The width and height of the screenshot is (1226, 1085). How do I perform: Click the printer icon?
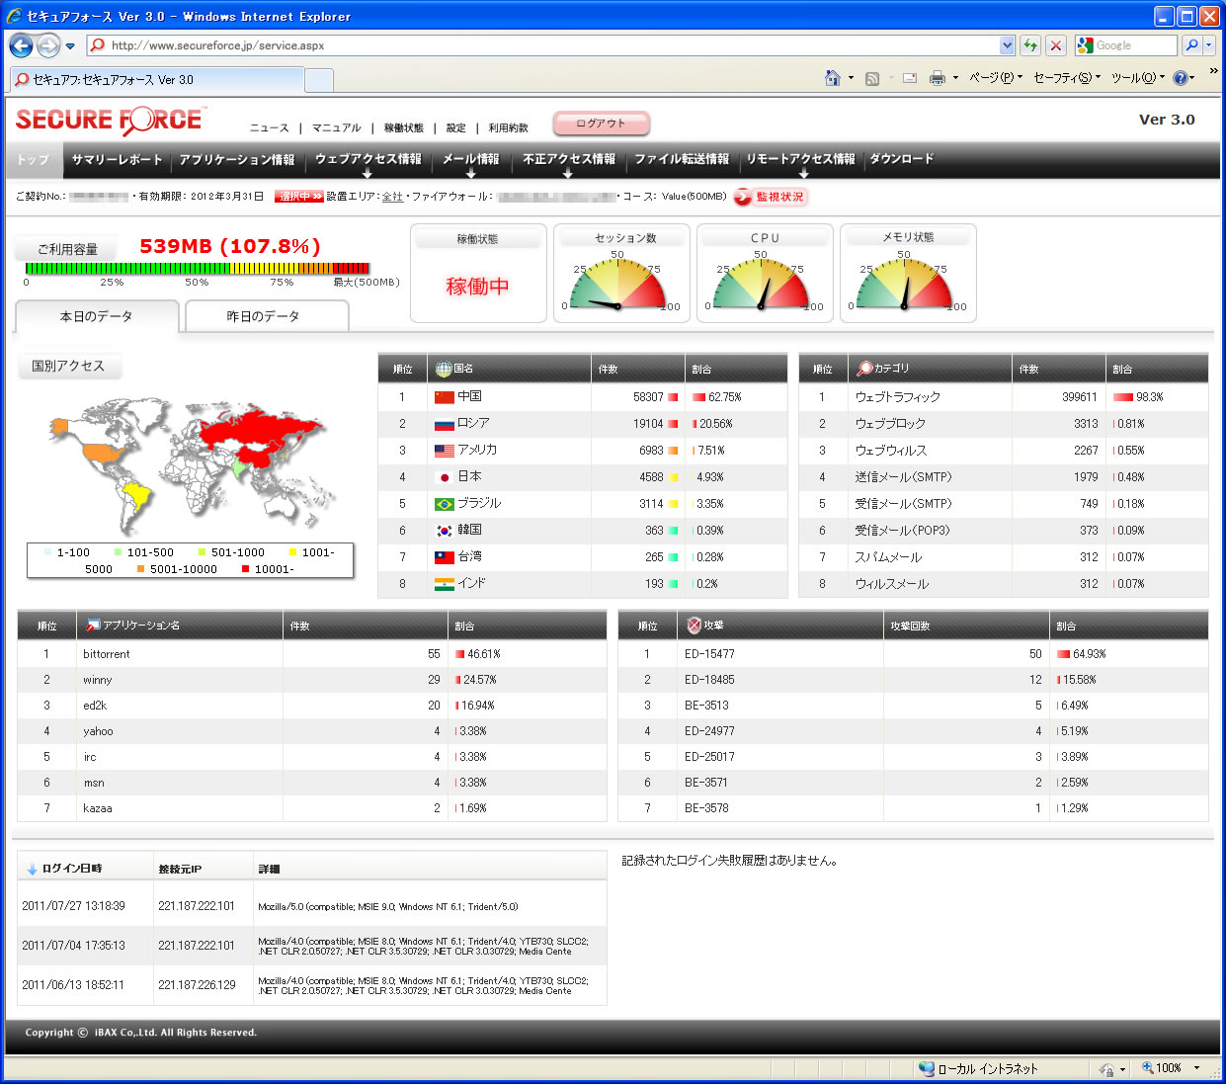937,78
